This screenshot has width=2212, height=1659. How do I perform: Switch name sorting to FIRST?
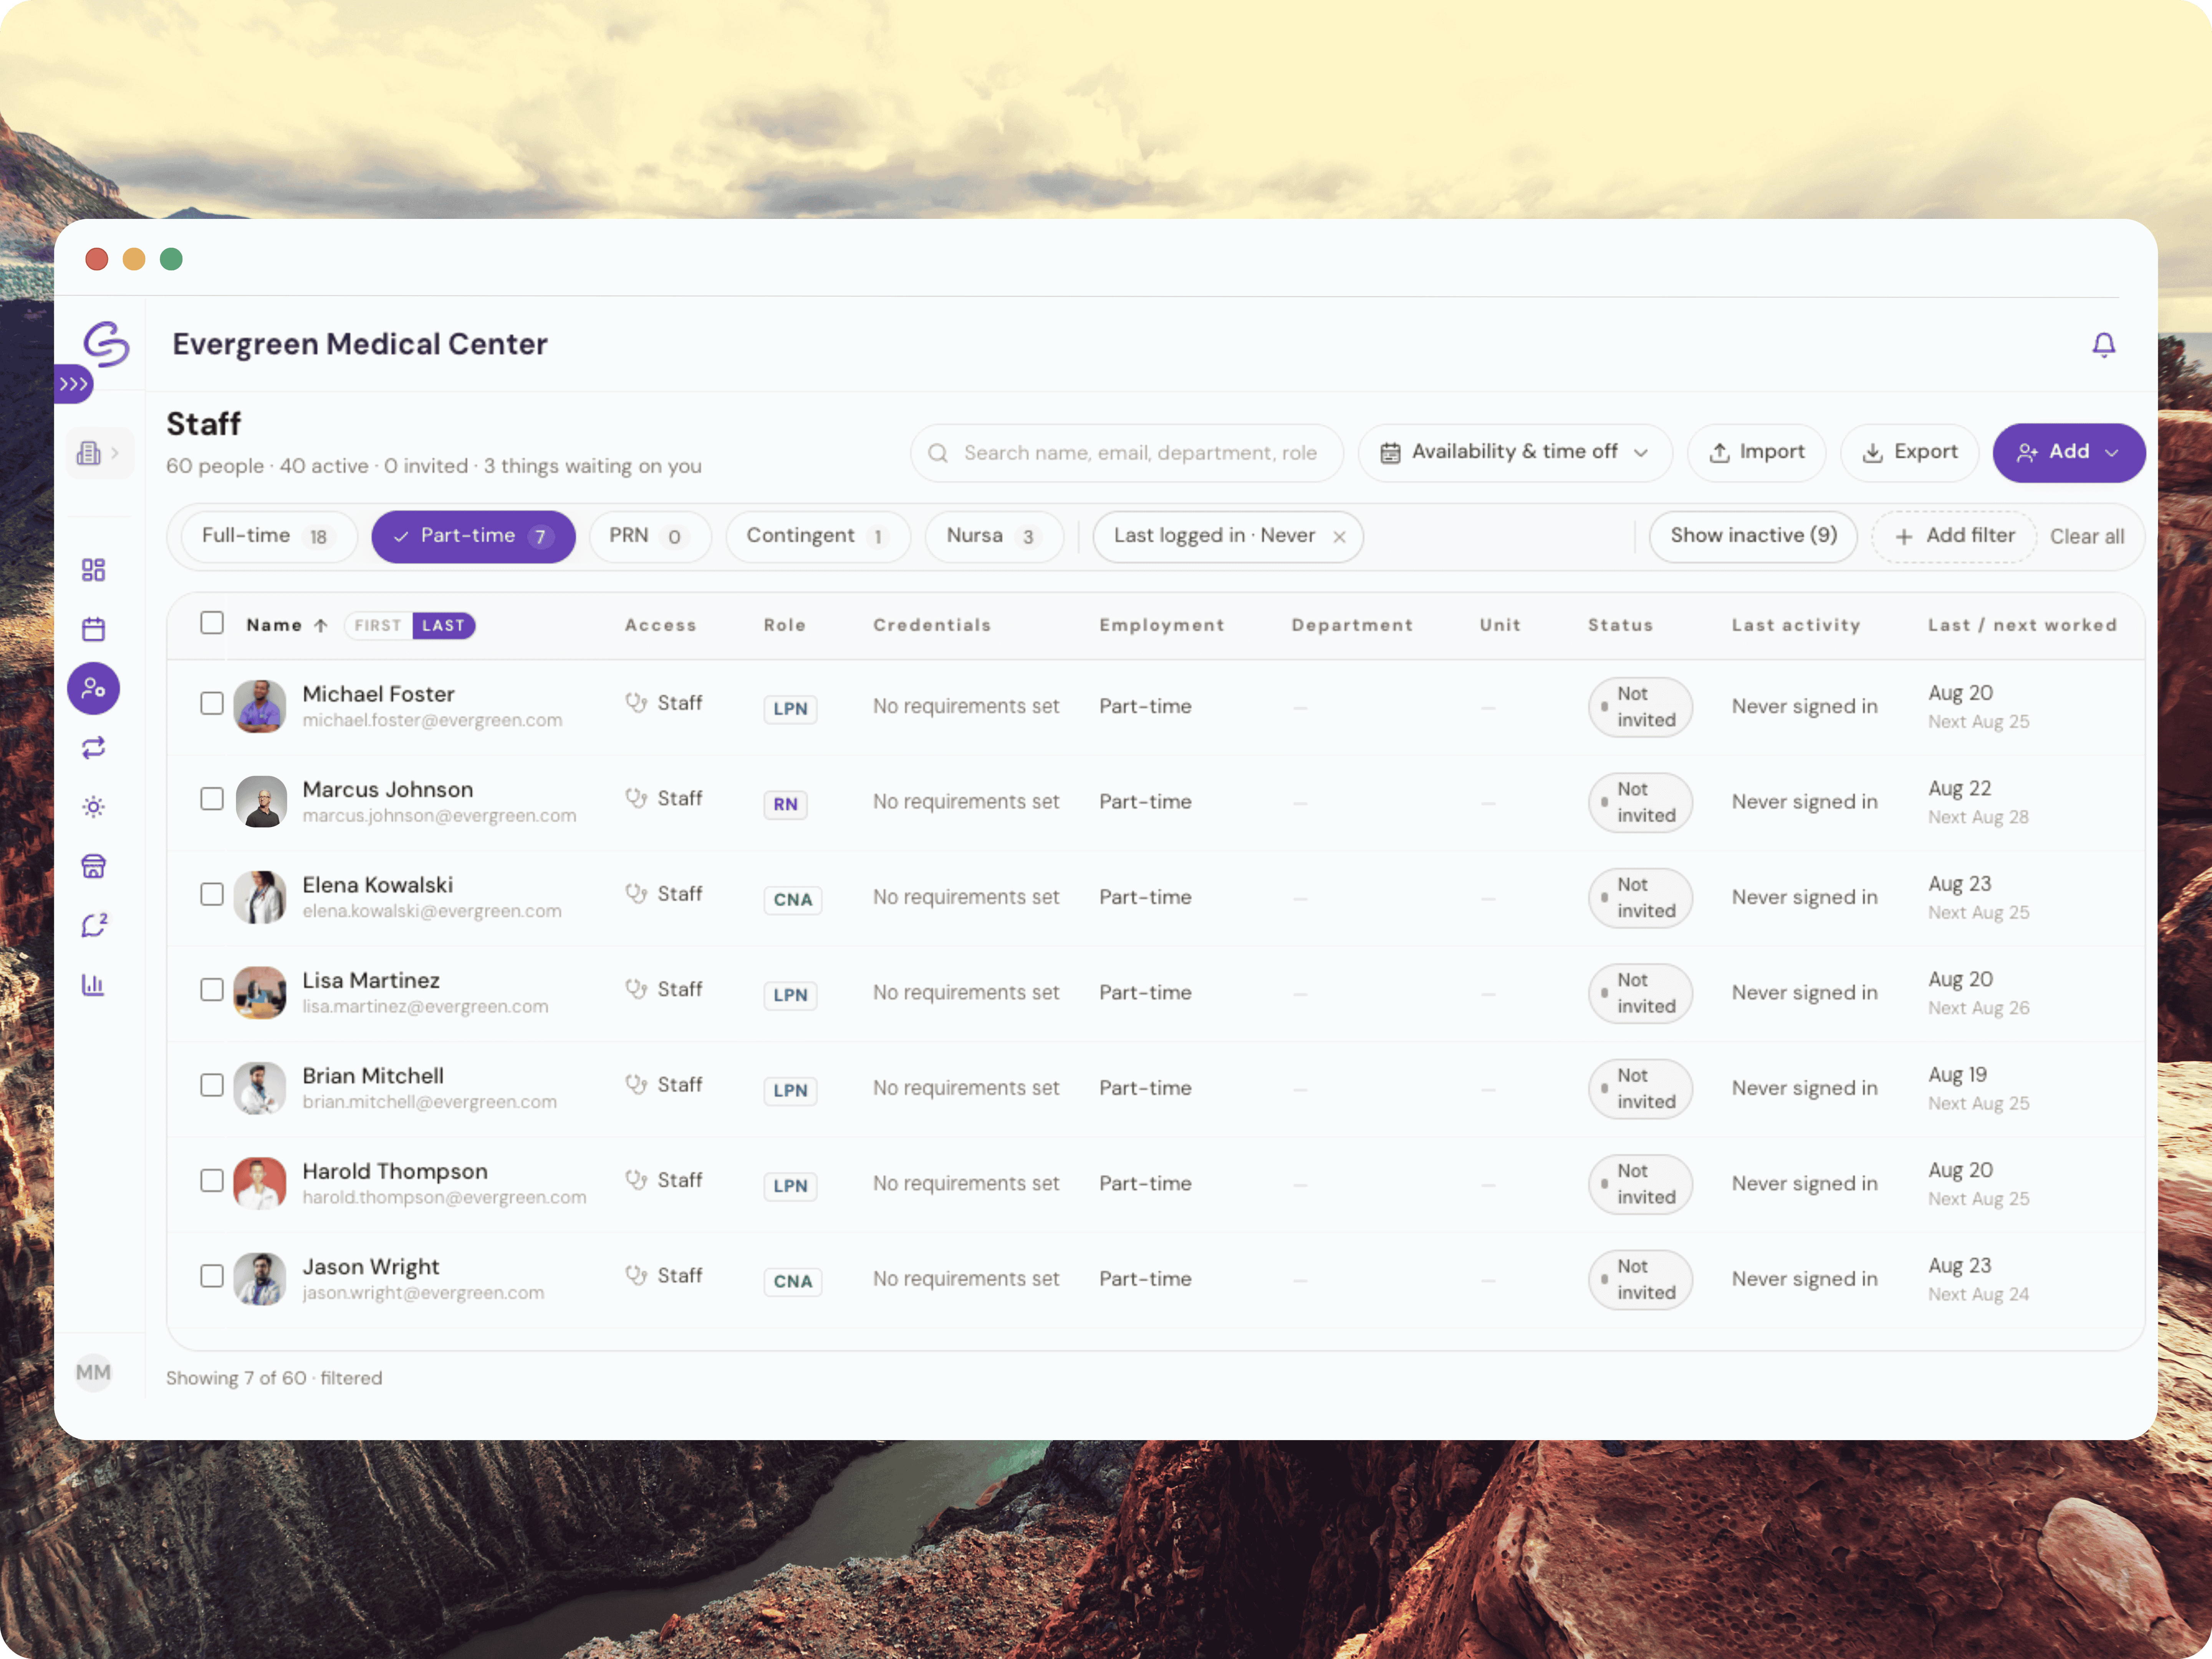[378, 626]
